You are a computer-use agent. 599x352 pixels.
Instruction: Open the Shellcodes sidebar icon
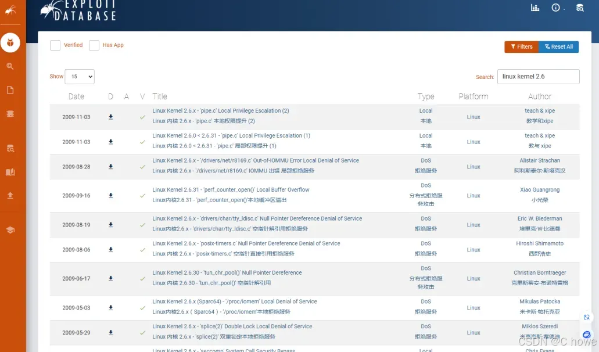click(x=10, y=114)
